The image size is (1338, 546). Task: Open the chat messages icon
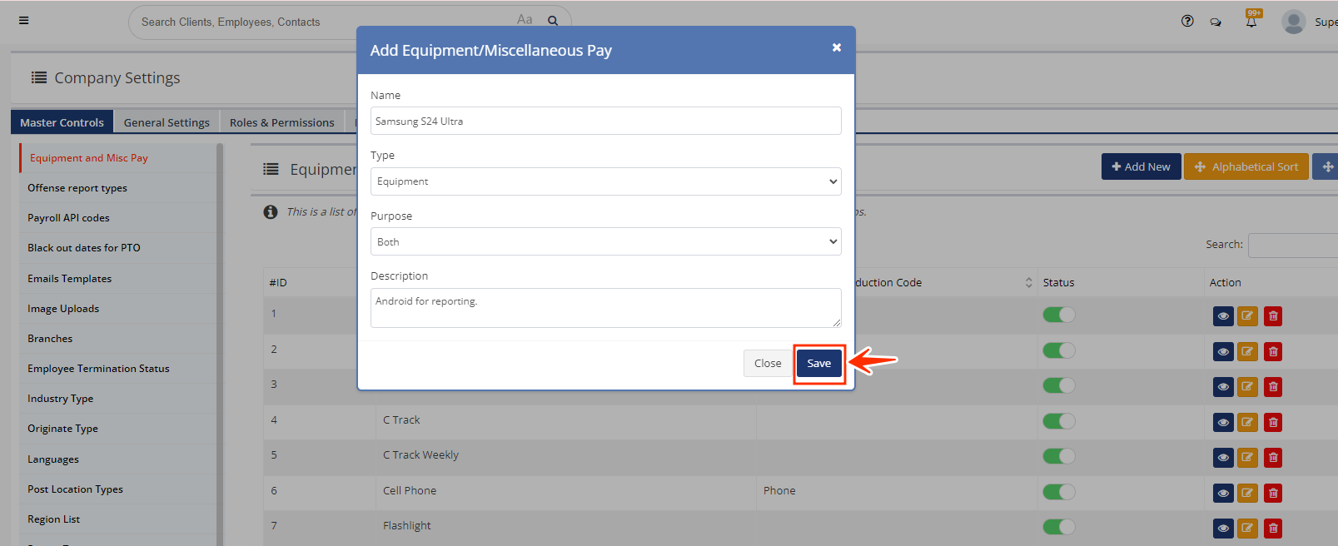point(1216,22)
